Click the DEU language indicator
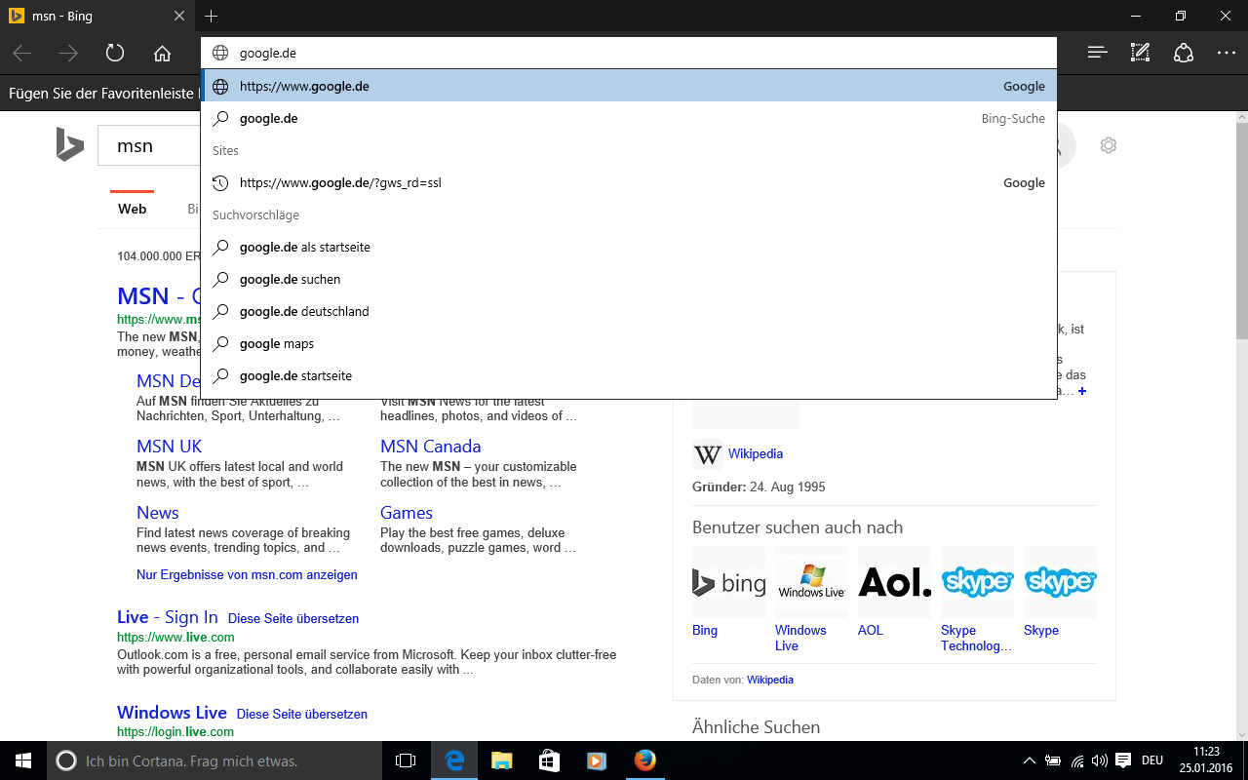Viewport: 1248px width, 780px height. (x=1152, y=760)
